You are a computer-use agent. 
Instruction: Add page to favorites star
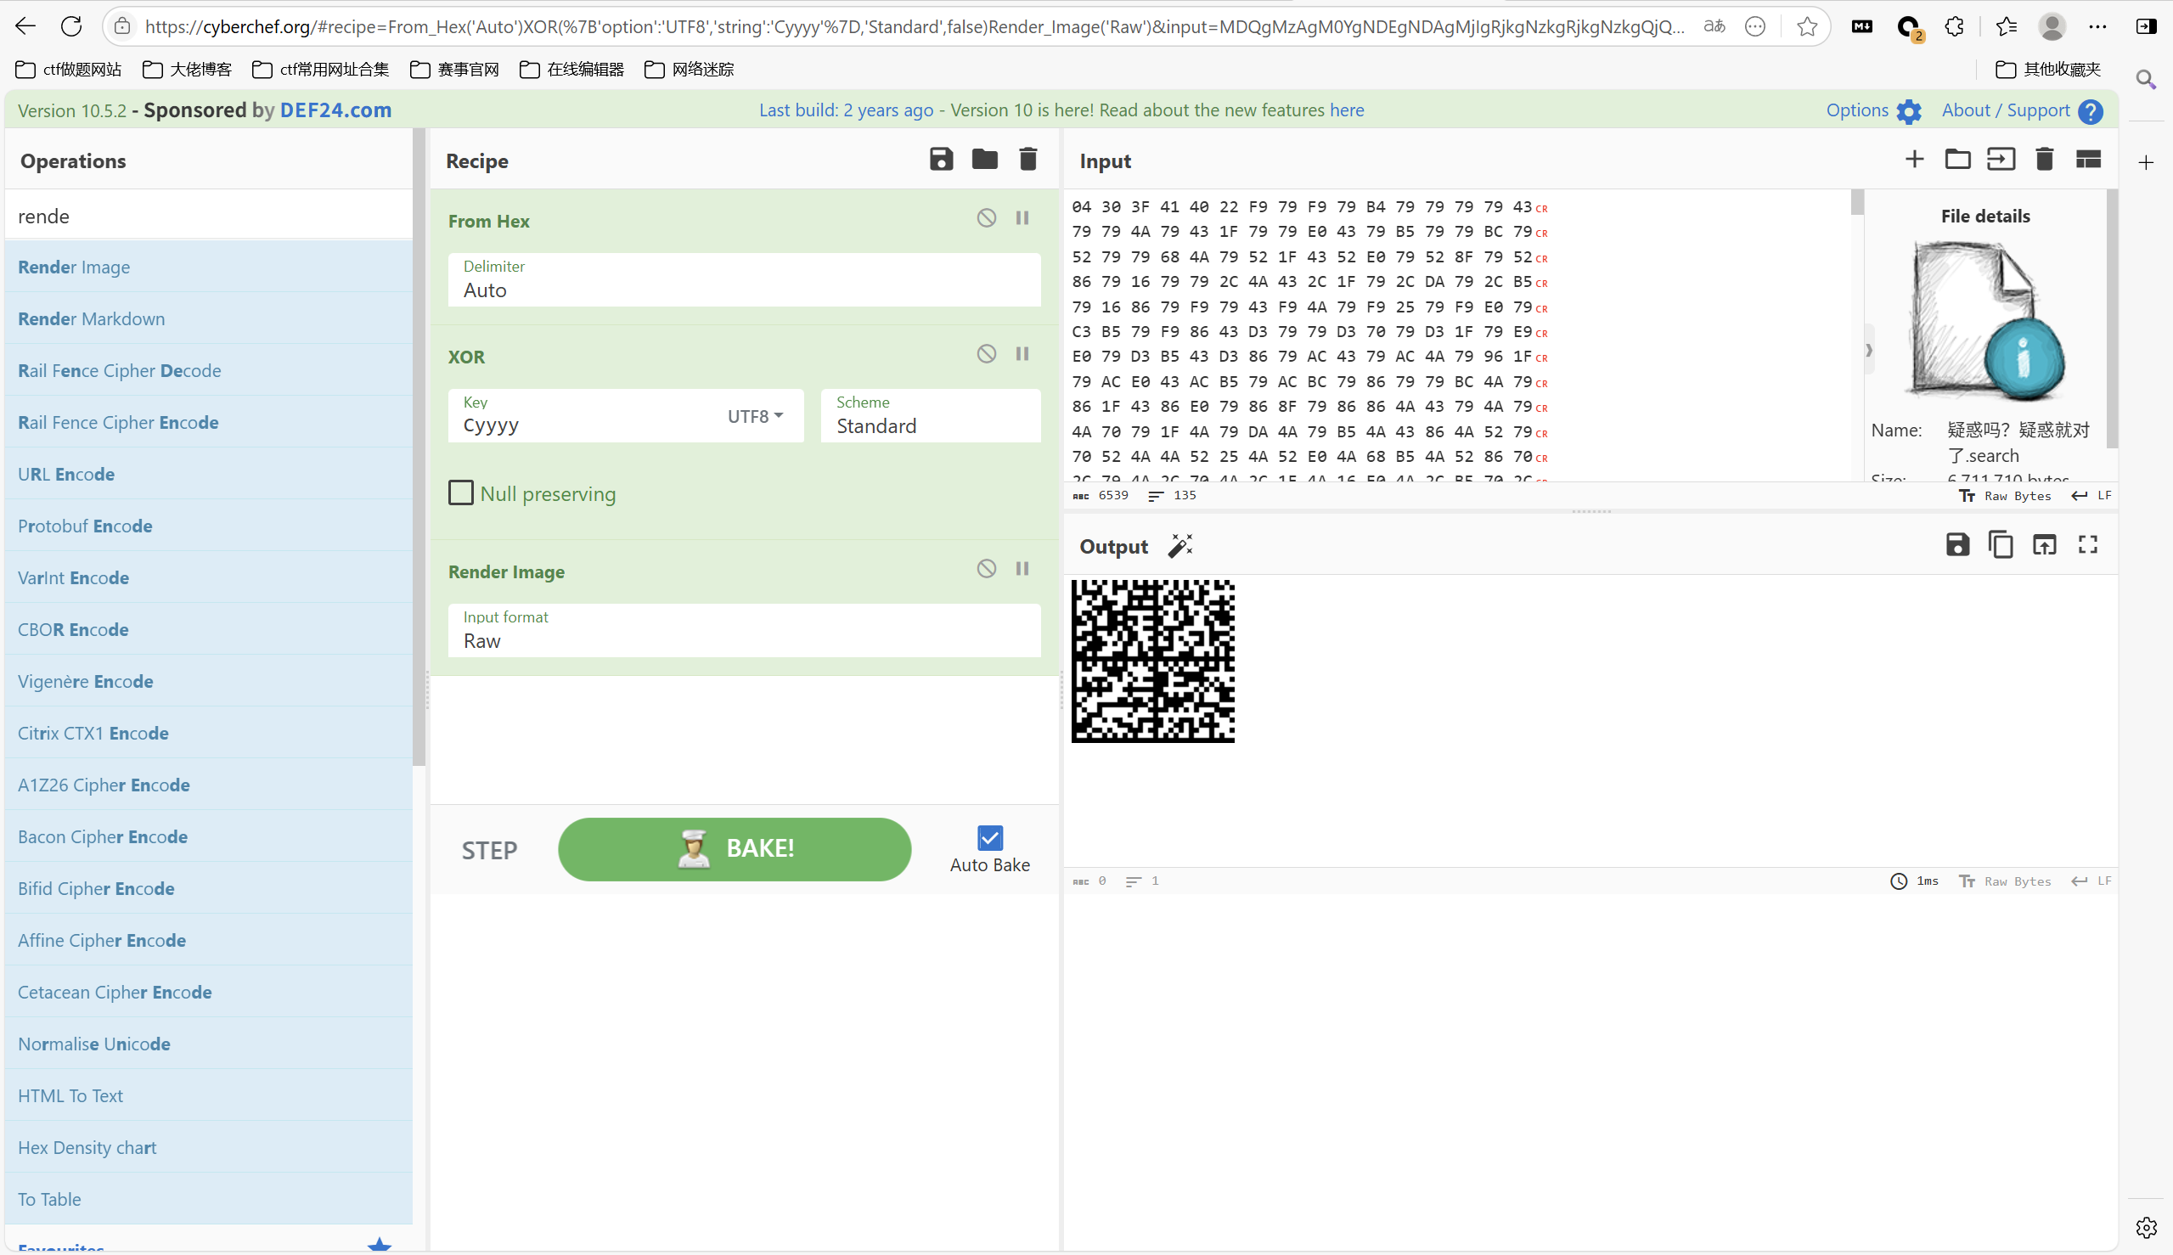(x=1807, y=26)
